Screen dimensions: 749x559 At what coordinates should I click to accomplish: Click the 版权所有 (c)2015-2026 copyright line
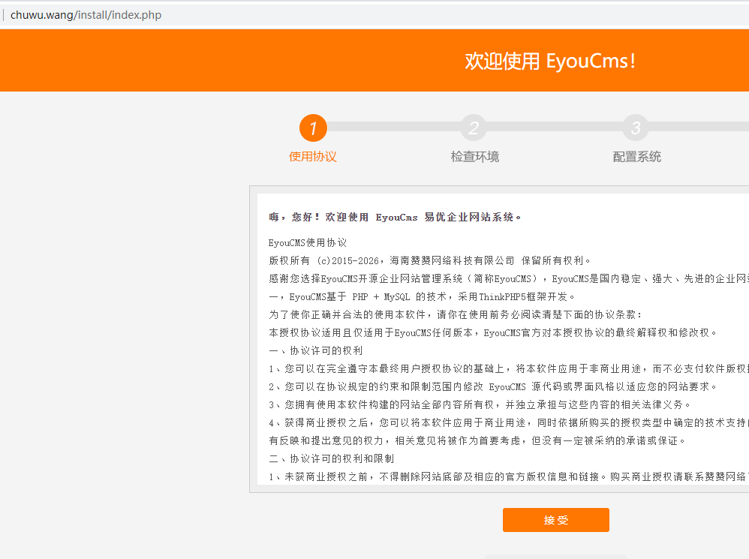point(420,260)
